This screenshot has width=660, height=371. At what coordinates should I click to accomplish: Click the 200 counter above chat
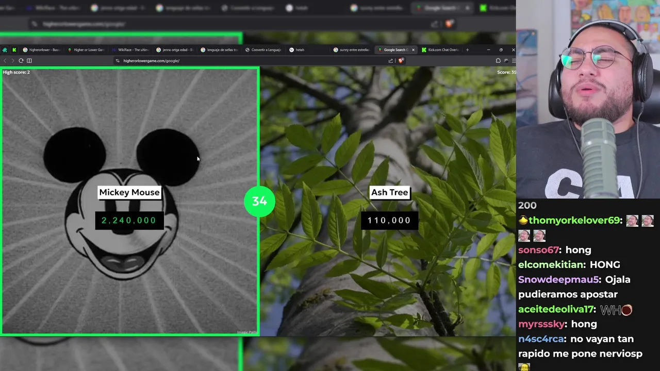pos(527,206)
